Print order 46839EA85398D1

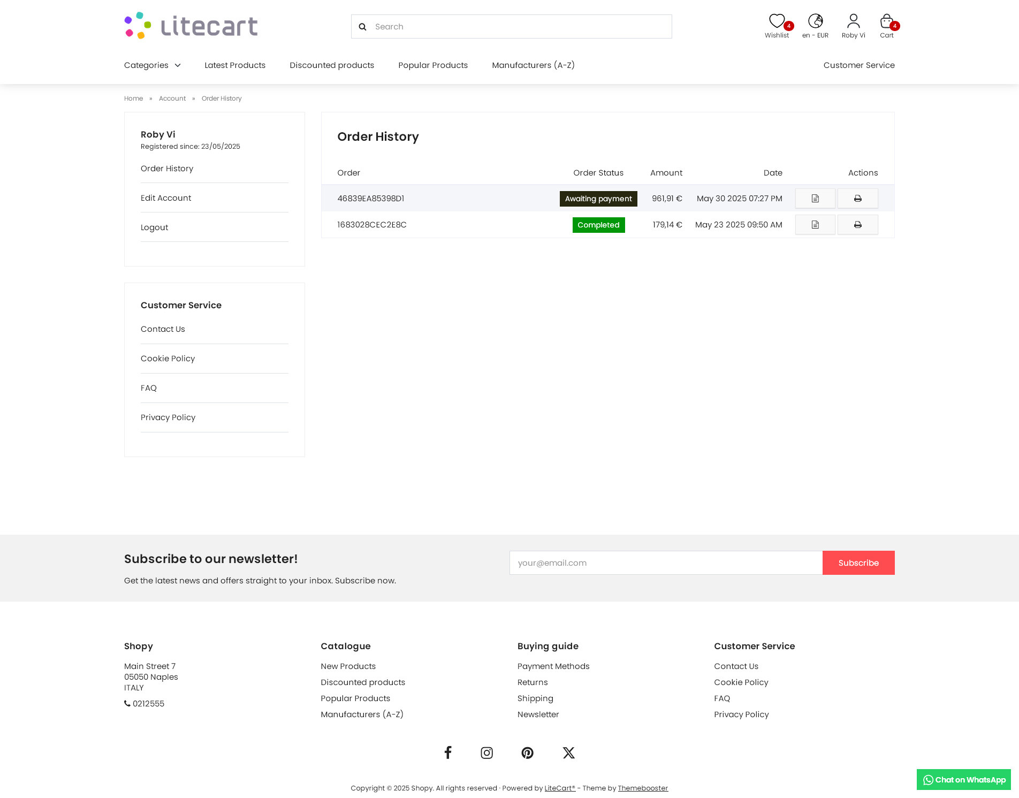click(x=857, y=199)
